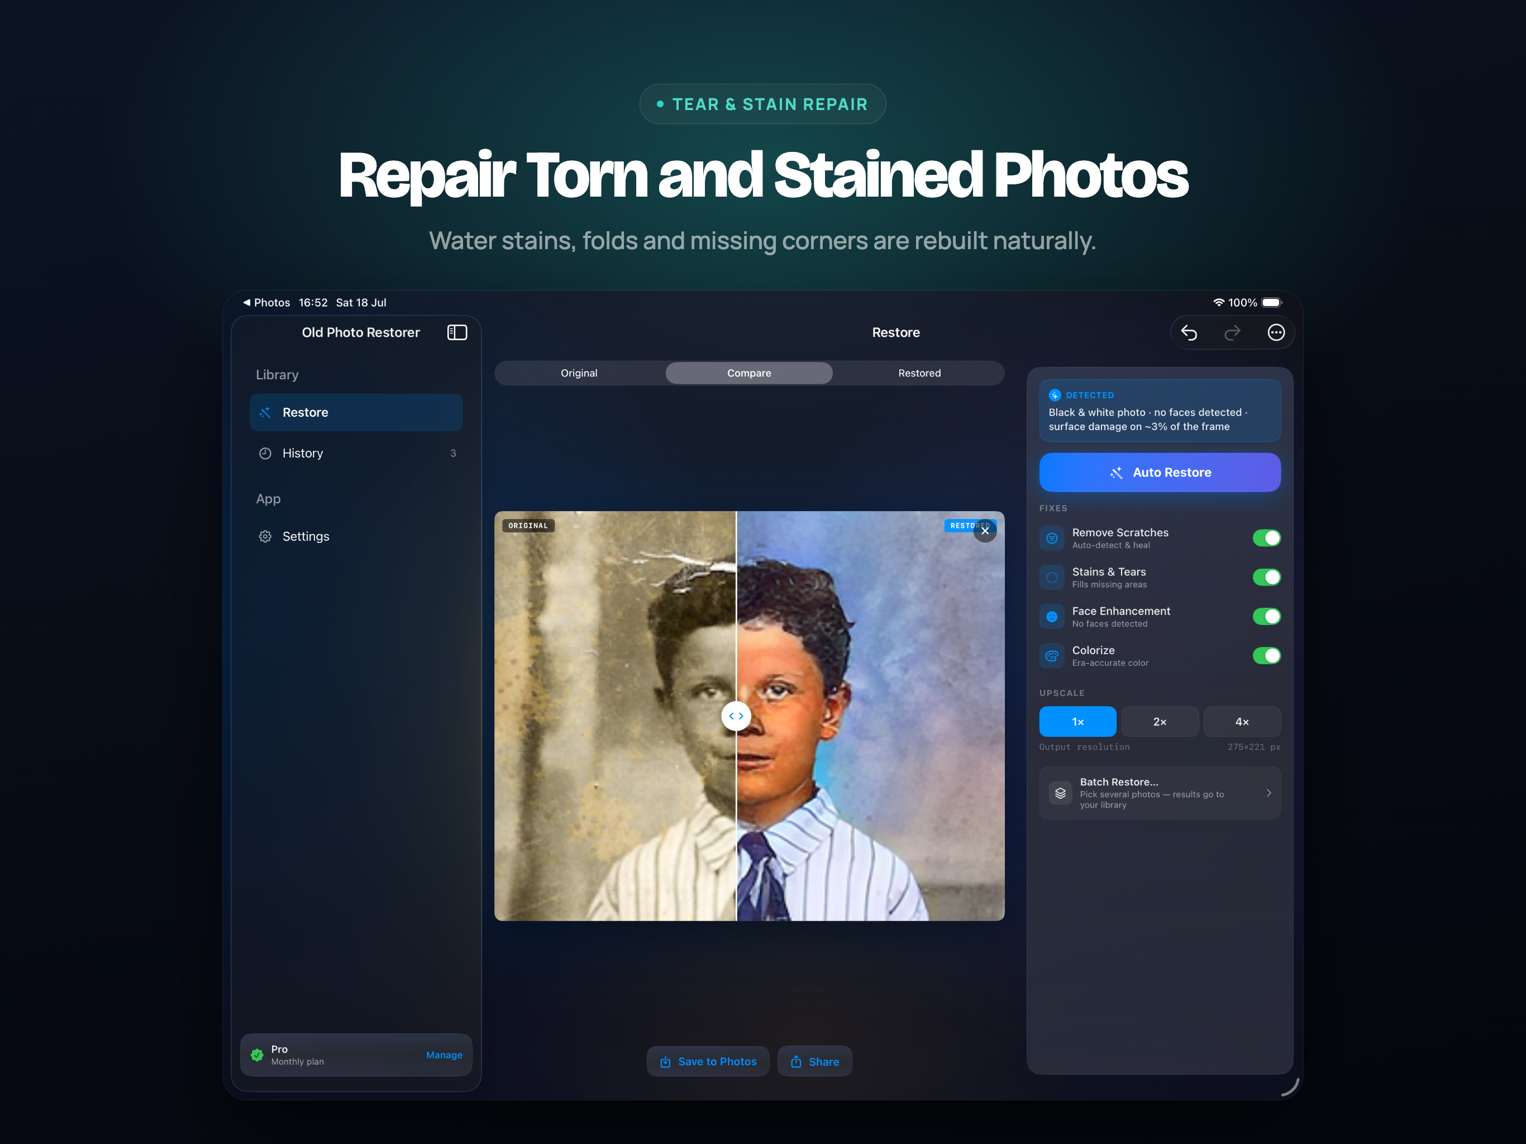The width and height of the screenshot is (1526, 1144).
Task: Click the Face Enhancement smiley icon
Action: click(x=1051, y=617)
